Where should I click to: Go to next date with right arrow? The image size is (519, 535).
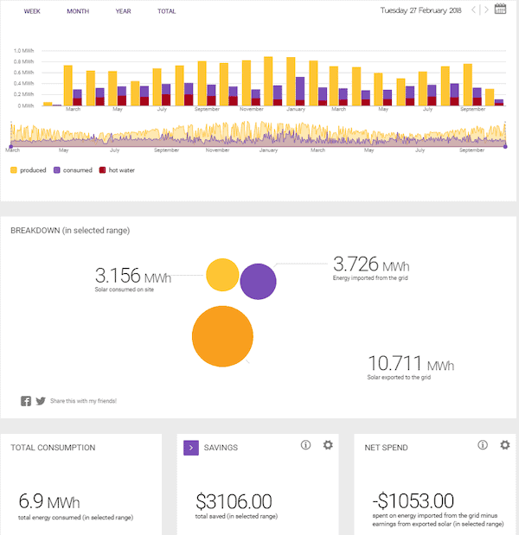pyautogui.click(x=486, y=10)
